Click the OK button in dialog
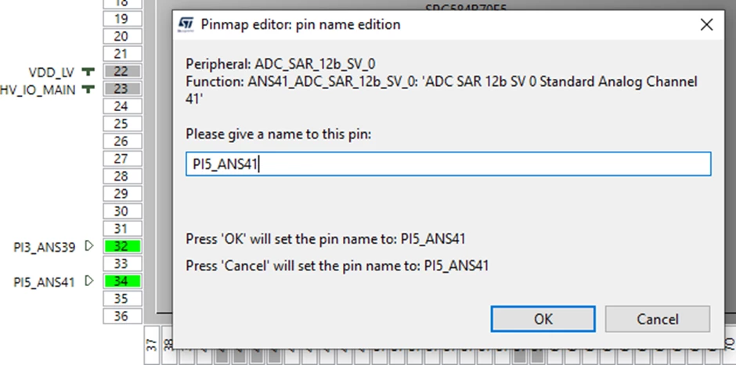The image size is (736, 365). pyautogui.click(x=543, y=319)
